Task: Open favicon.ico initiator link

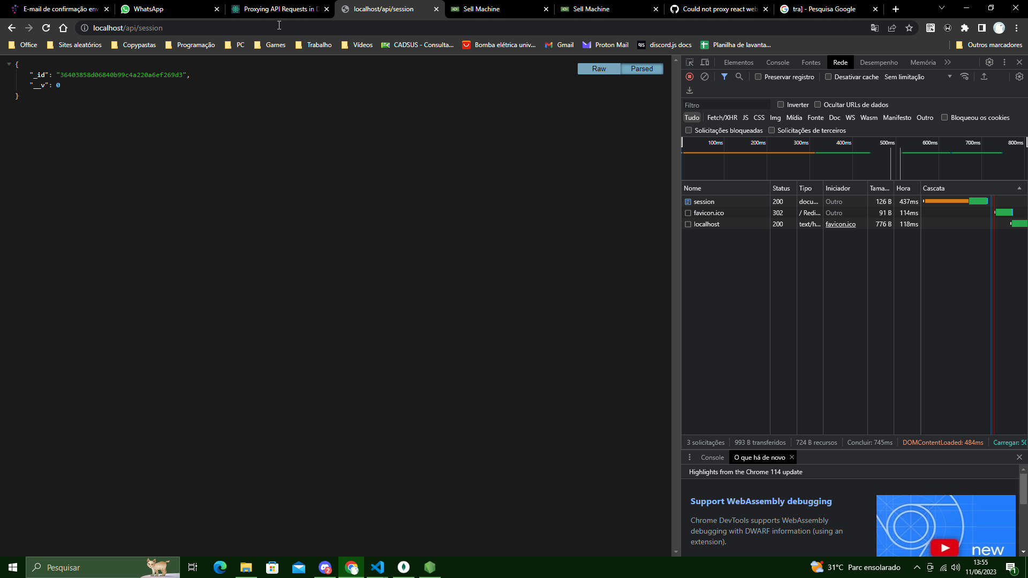Action: coord(840,224)
